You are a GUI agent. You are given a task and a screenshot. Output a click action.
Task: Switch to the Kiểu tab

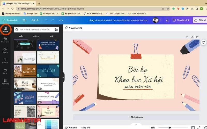(52, 36)
